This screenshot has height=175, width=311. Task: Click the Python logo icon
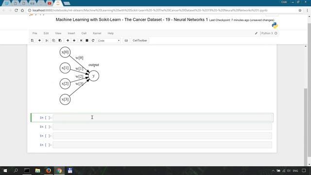coord(275,25)
